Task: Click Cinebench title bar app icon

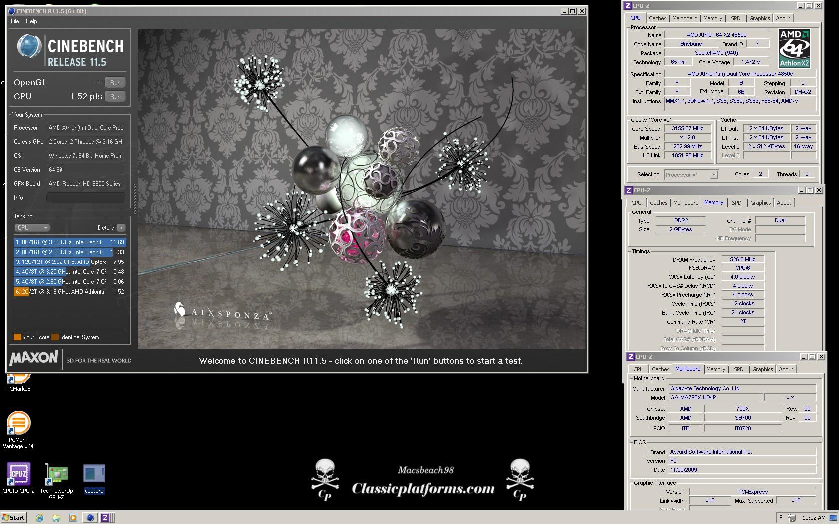Action: (x=12, y=11)
